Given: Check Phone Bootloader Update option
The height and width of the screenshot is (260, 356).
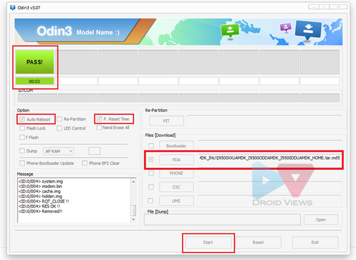Looking at the screenshot, I should coord(22,163).
